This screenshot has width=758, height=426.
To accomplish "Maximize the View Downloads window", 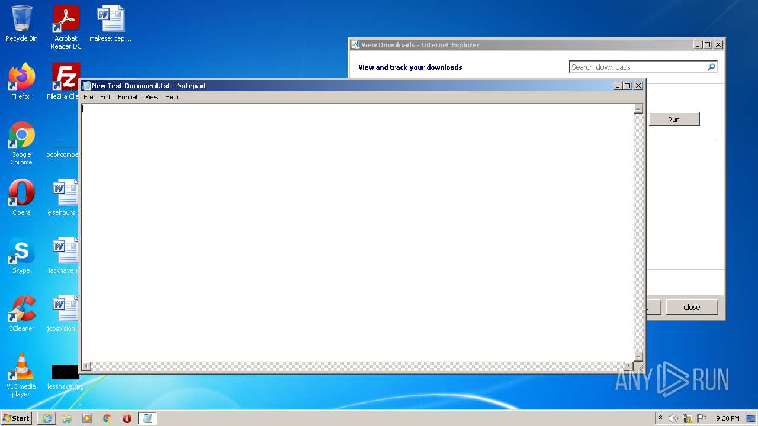I will point(708,45).
